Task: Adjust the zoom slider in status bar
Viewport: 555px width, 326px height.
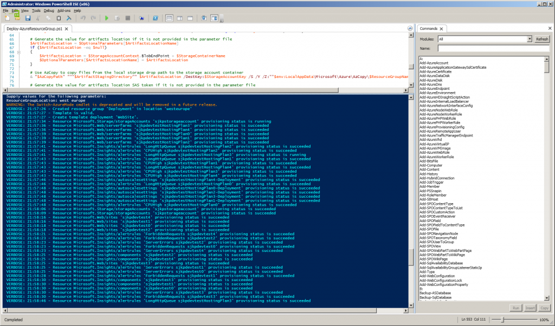Action: (504, 320)
